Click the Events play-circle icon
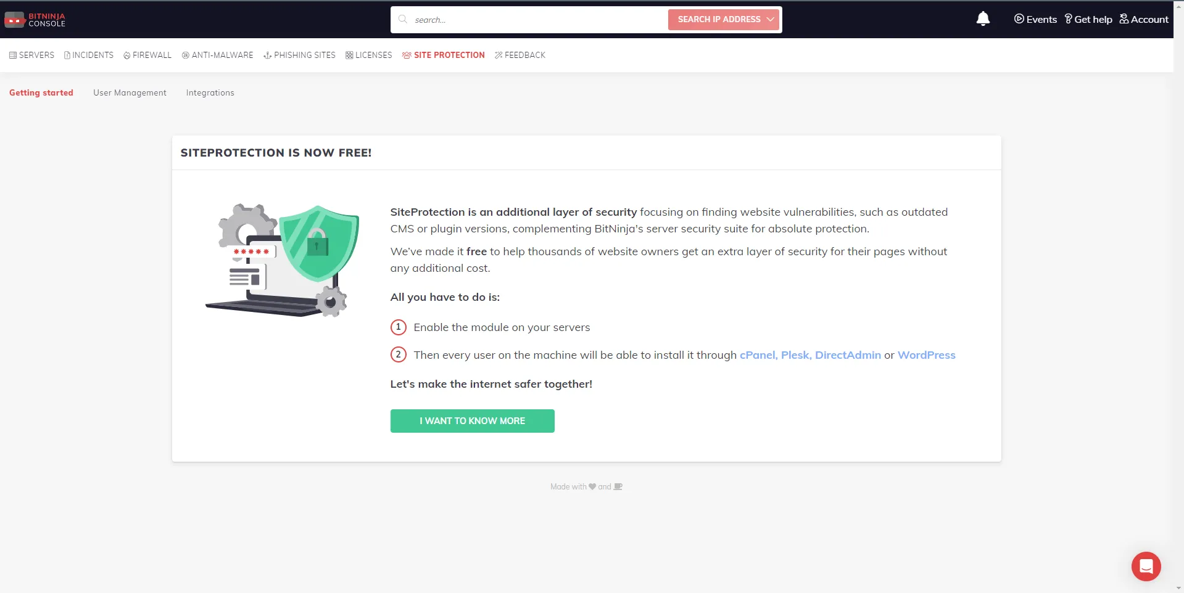 click(1019, 19)
